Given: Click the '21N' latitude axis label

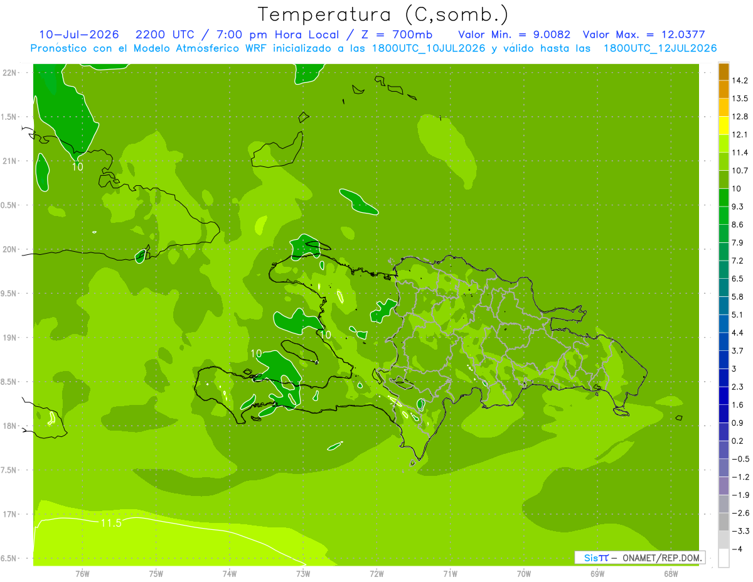Looking at the screenshot, I should pyautogui.click(x=10, y=161).
